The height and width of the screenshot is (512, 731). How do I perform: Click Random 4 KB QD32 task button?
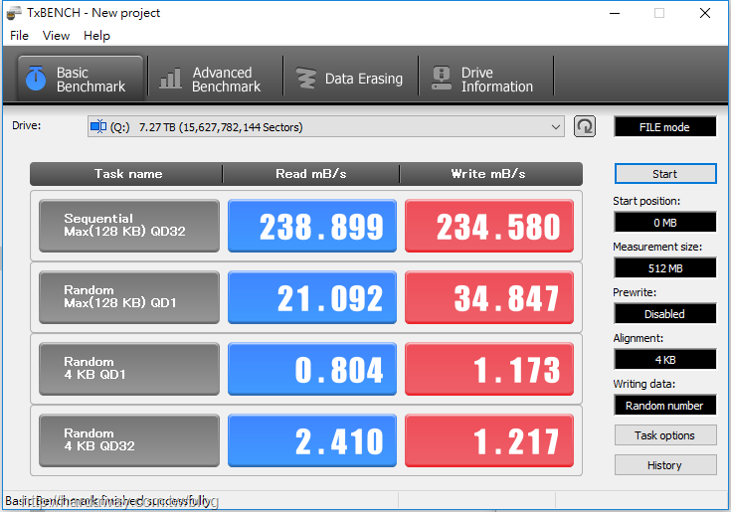click(129, 440)
